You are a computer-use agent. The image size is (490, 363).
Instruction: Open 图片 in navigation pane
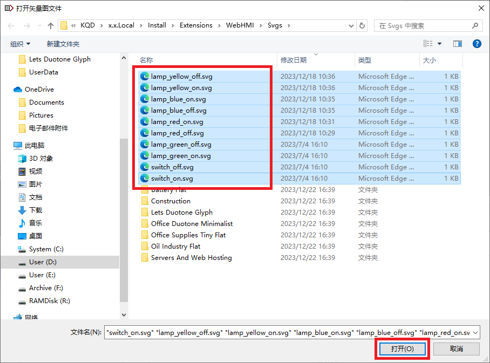point(36,184)
